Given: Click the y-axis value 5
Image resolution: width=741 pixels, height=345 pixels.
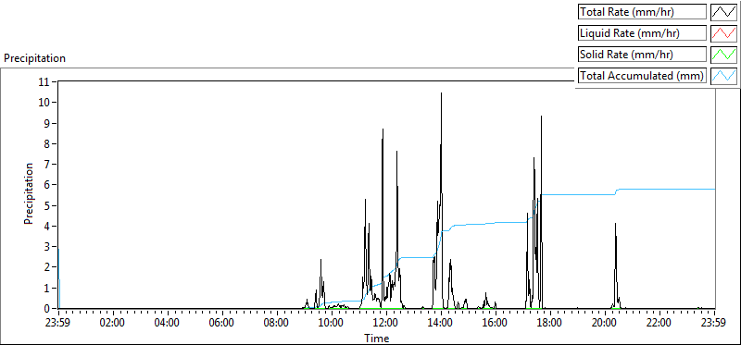Looking at the screenshot, I should point(47,205).
